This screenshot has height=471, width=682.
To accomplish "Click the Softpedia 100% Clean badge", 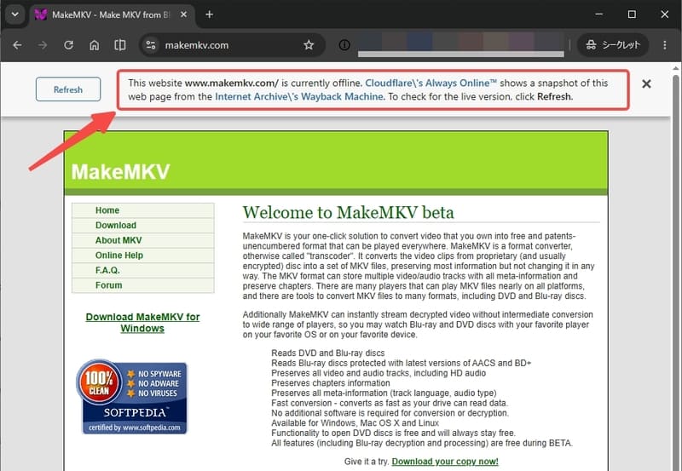I will click(132, 396).
